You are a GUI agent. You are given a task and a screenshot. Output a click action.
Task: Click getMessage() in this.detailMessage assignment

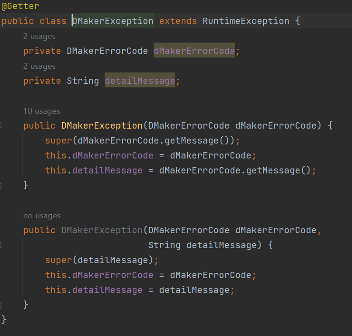tap(278, 170)
